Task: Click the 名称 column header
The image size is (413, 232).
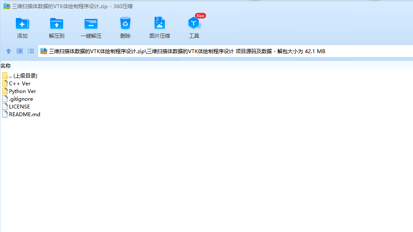Action: click(x=6, y=66)
